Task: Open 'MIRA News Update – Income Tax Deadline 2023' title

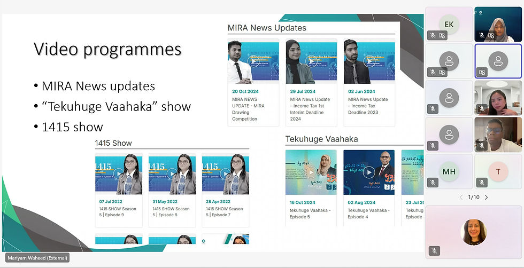Action: [368, 106]
